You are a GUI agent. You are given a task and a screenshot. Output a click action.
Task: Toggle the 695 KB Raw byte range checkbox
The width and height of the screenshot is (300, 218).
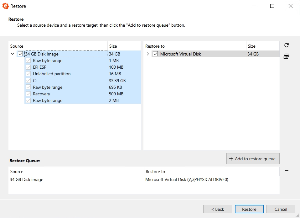(28, 87)
